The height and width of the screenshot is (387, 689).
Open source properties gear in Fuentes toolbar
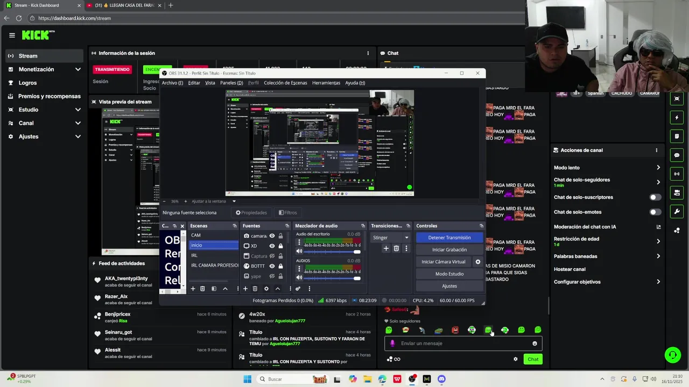(266, 289)
